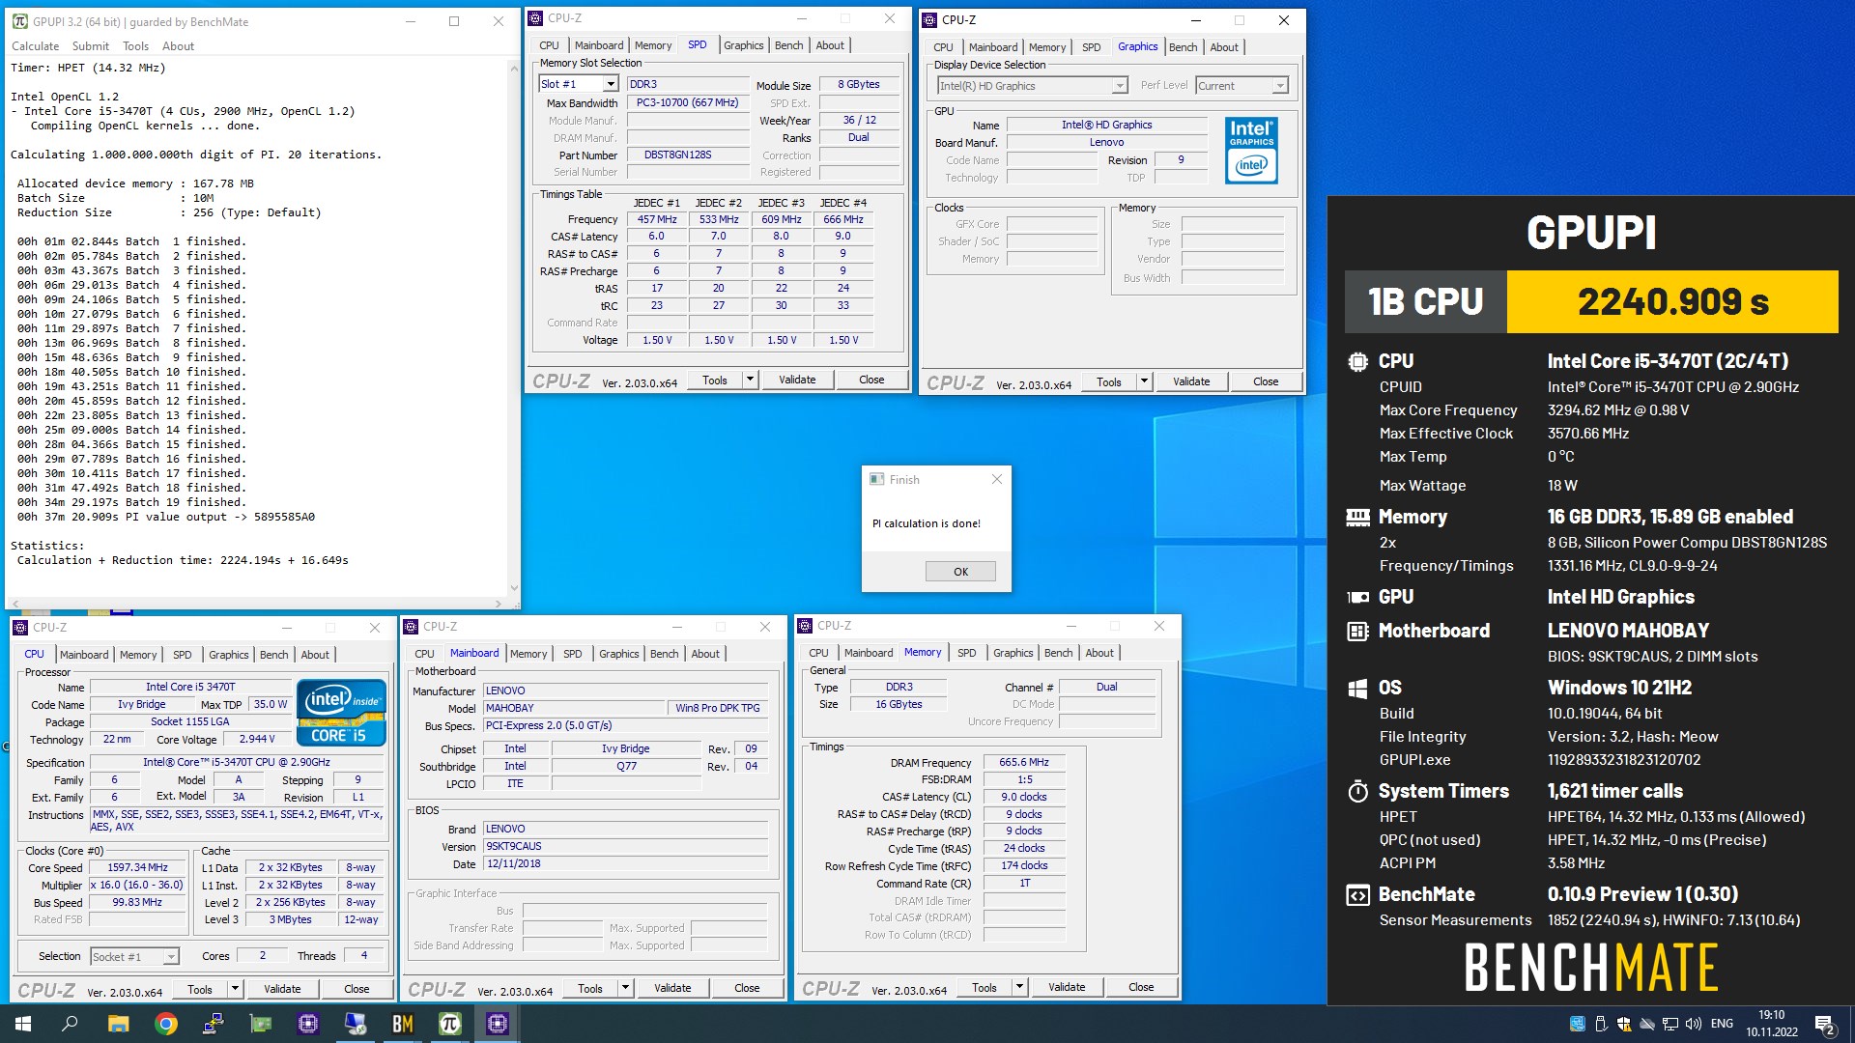Click Tools button in CPU-Z CPU window
This screenshot has width=1855, height=1043.
(x=200, y=990)
